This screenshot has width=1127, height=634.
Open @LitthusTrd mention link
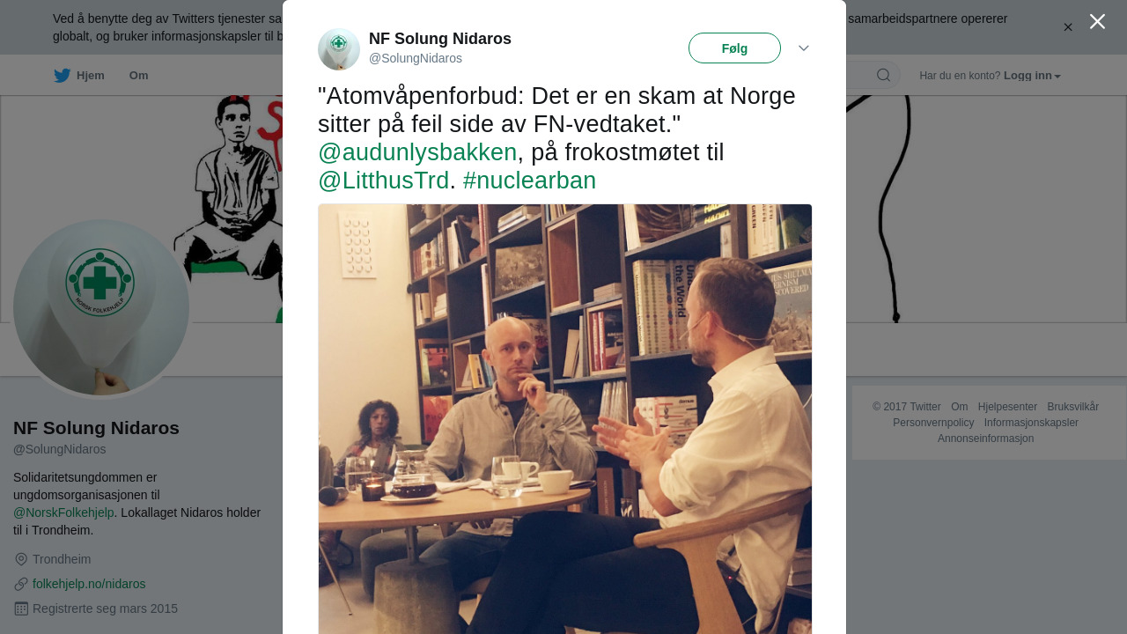click(x=384, y=181)
